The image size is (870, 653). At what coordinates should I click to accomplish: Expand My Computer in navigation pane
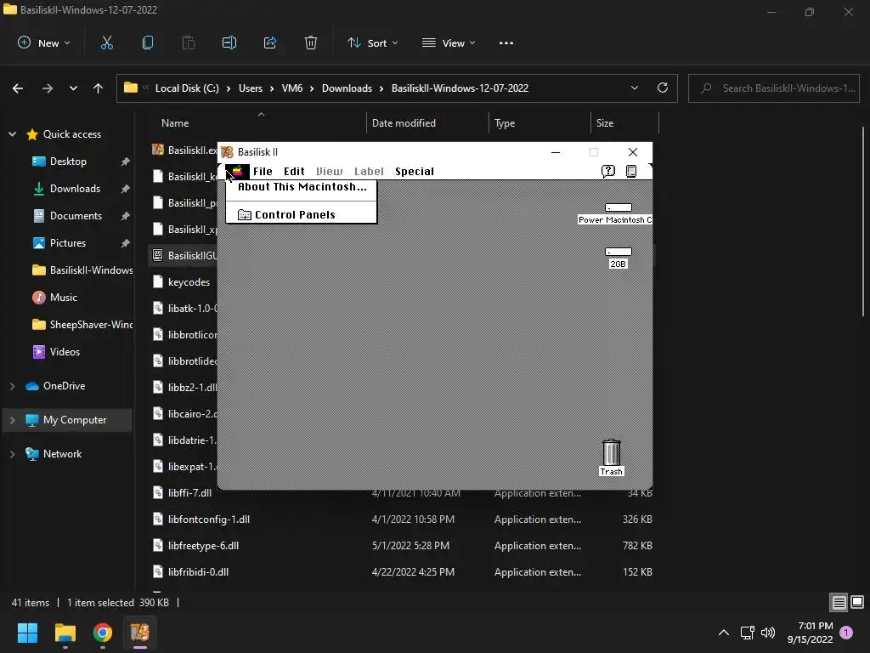(12, 420)
